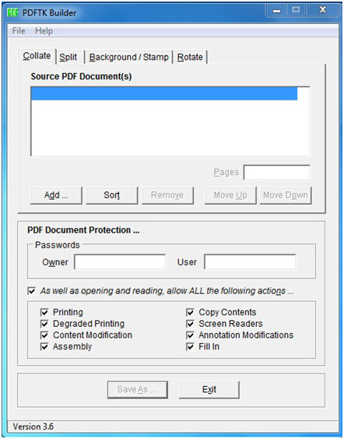Viewport: 344px width, 439px height.
Task: Click the Exit button
Action: pyautogui.click(x=209, y=389)
